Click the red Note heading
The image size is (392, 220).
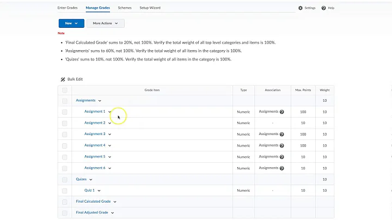coord(61,33)
